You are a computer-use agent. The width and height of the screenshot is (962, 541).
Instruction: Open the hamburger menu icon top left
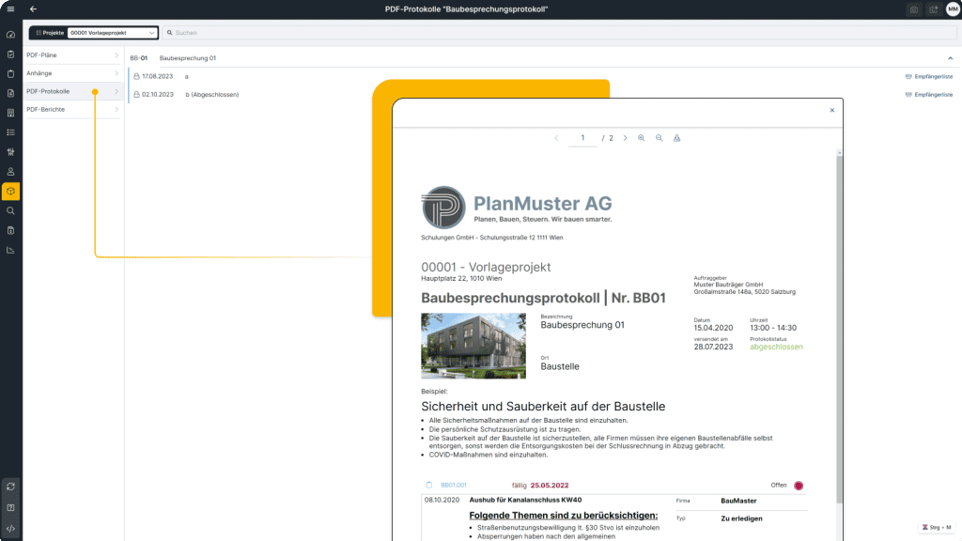[x=9, y=9]
